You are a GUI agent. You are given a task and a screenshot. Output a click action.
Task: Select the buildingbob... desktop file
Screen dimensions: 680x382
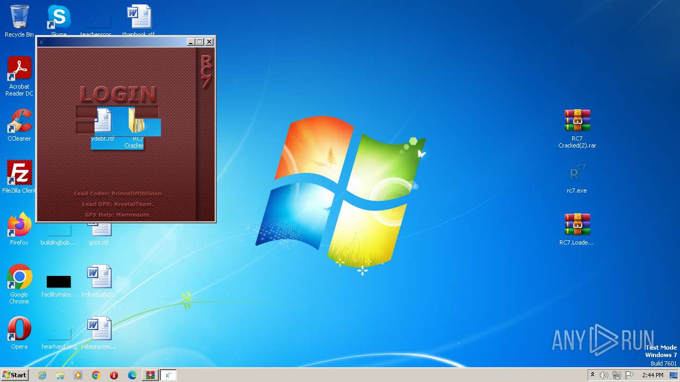pos(59,236)
